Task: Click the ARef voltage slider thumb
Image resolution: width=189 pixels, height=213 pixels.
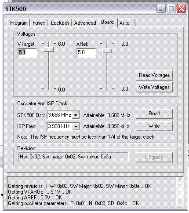Action: (107, 51)
